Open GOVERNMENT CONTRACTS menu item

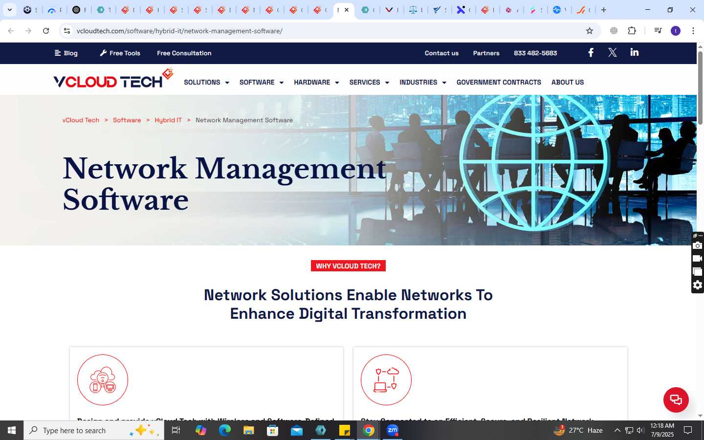click(x=499, y=82)
